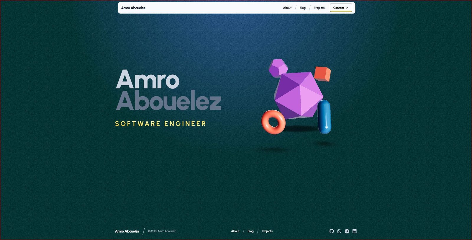
Task: Open About in the top navigation
Action: point(287,8)
